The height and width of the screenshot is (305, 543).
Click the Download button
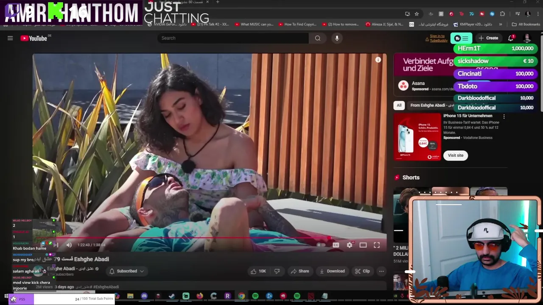[332, 271]
